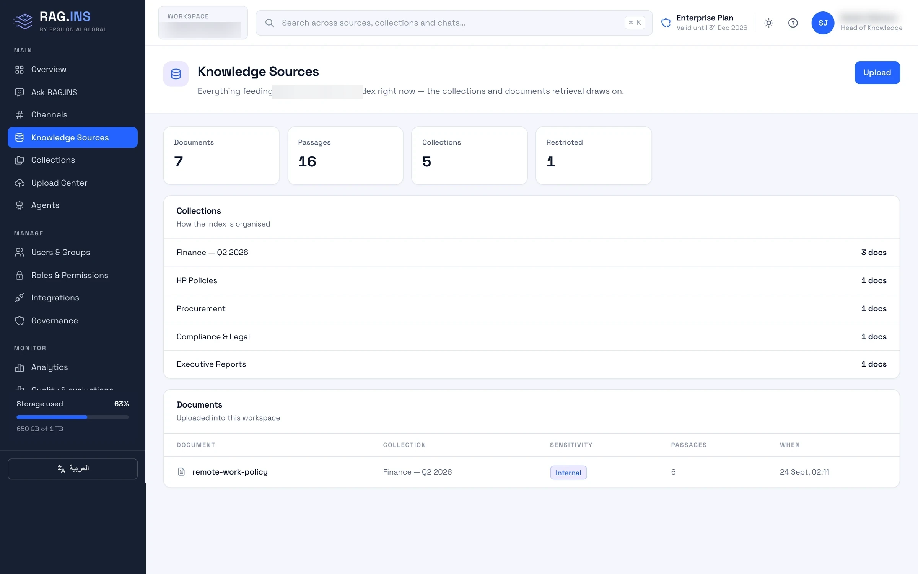Viewport: 918px width, 574px height.
Task: Click the '24 Sept, 02:11' timestamp cell
Action: [804, 472]
